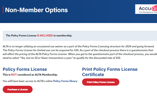The width and height of the screenshot is (157, 100).
Task: Click the red accent bar beside page title
Action: click(3, 10)
